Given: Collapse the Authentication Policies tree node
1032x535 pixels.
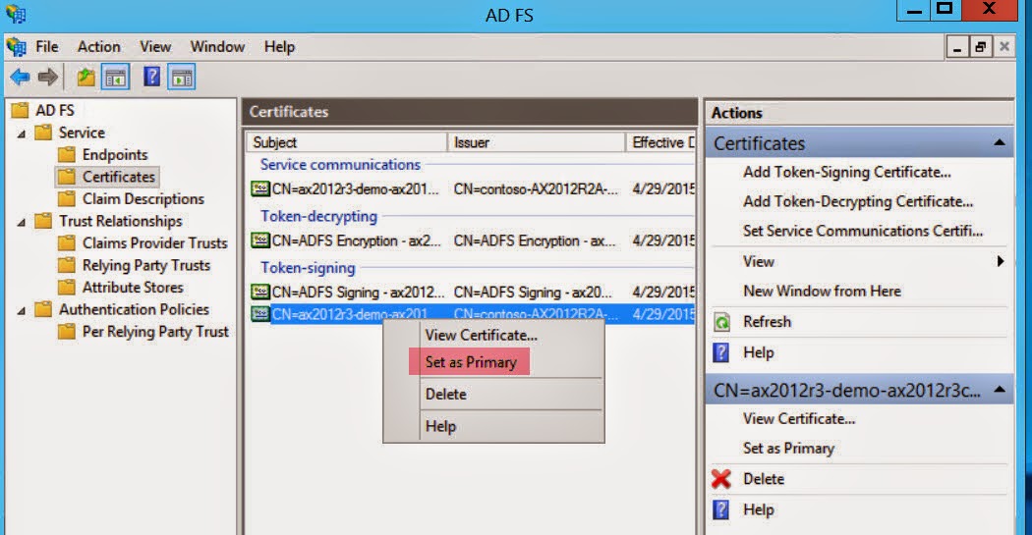Looking at the screenshot, I should (x=21, y=310).
